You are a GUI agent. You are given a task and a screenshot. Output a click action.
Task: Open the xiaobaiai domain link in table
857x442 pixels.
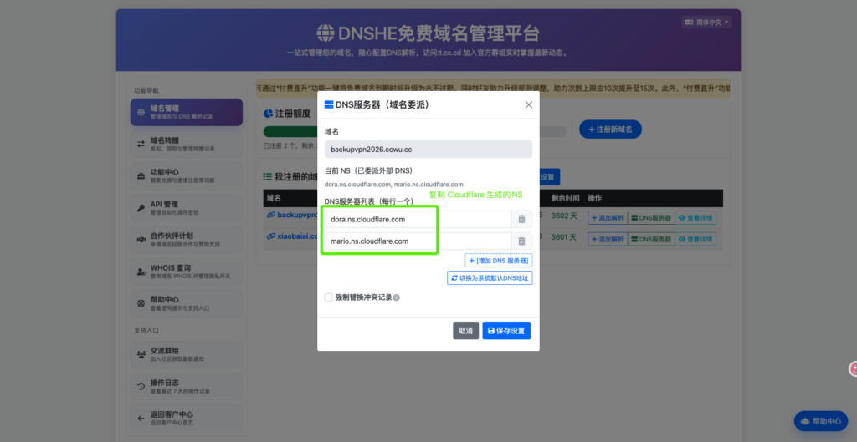(x=292, y=236)
